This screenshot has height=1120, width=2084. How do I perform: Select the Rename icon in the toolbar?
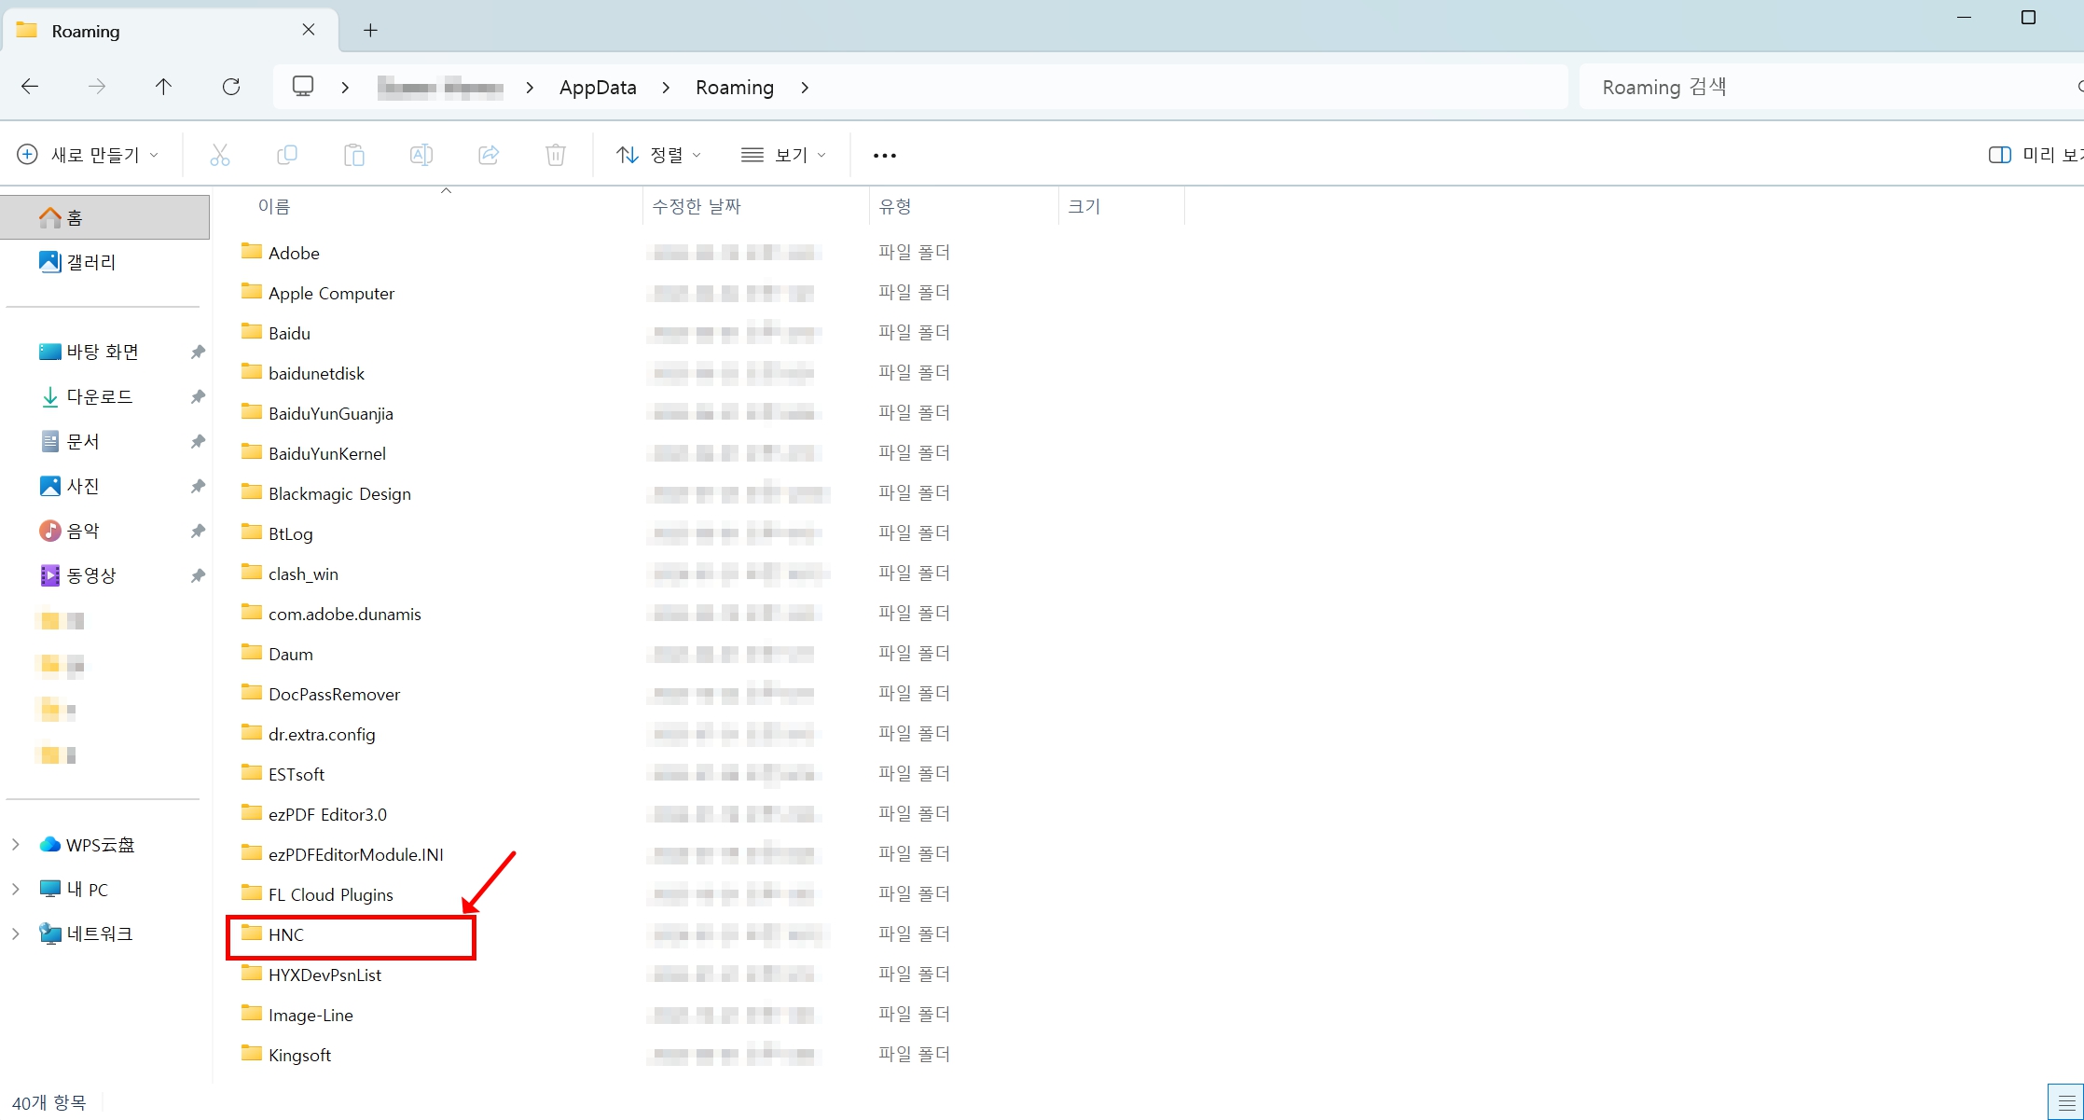tap(421, 155)
